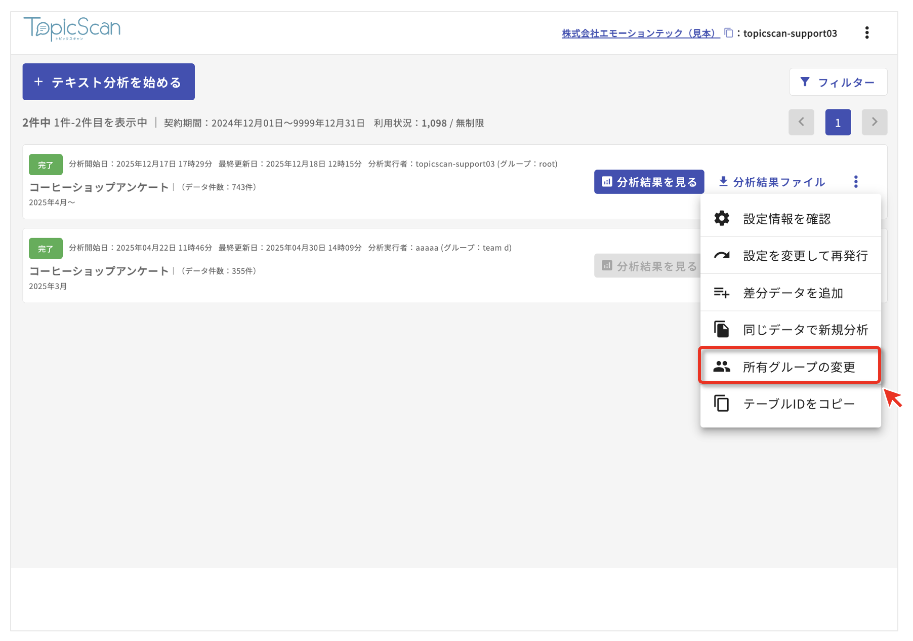
Task: Open the フィルター filter panel
Action: 838,82
